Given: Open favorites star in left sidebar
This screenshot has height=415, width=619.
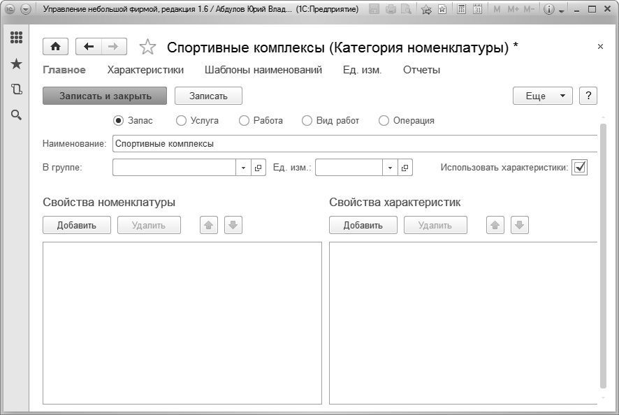Looking at the screenshot, I should click(16, 64).
